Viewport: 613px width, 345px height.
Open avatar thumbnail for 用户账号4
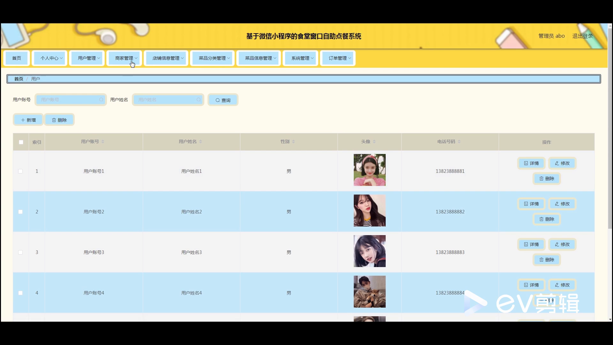coord(369,292)
